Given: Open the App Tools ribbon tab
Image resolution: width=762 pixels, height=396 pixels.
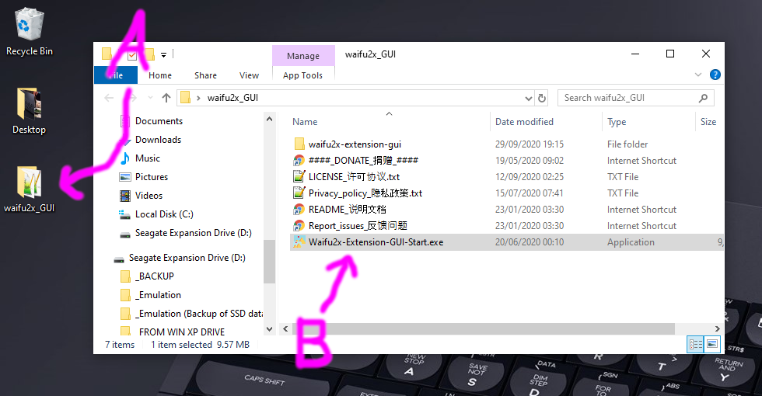Looking at the screenshot, I should point(302,75).
